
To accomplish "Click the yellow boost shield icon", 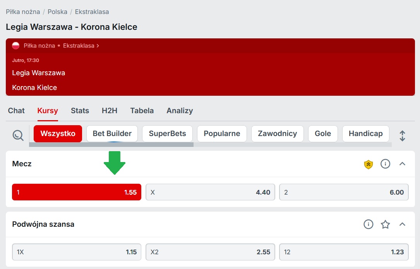I will pyautogui.click(x=369, y=164).
